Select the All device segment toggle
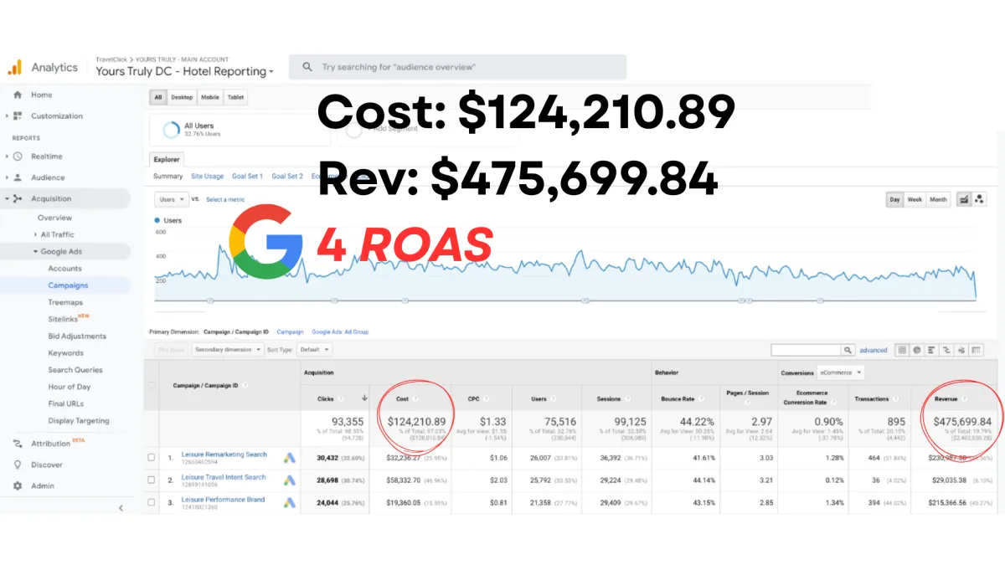Viewport: 1005px width, 565px height. click(x=158, y=97)
